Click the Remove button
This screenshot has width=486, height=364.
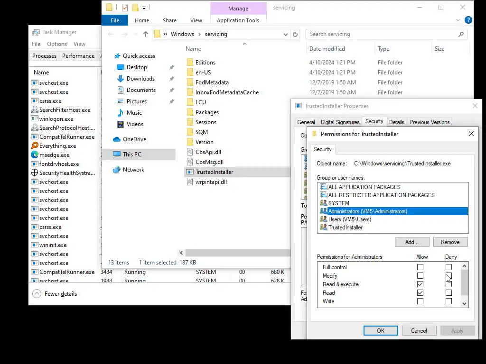tap(450, 242)
